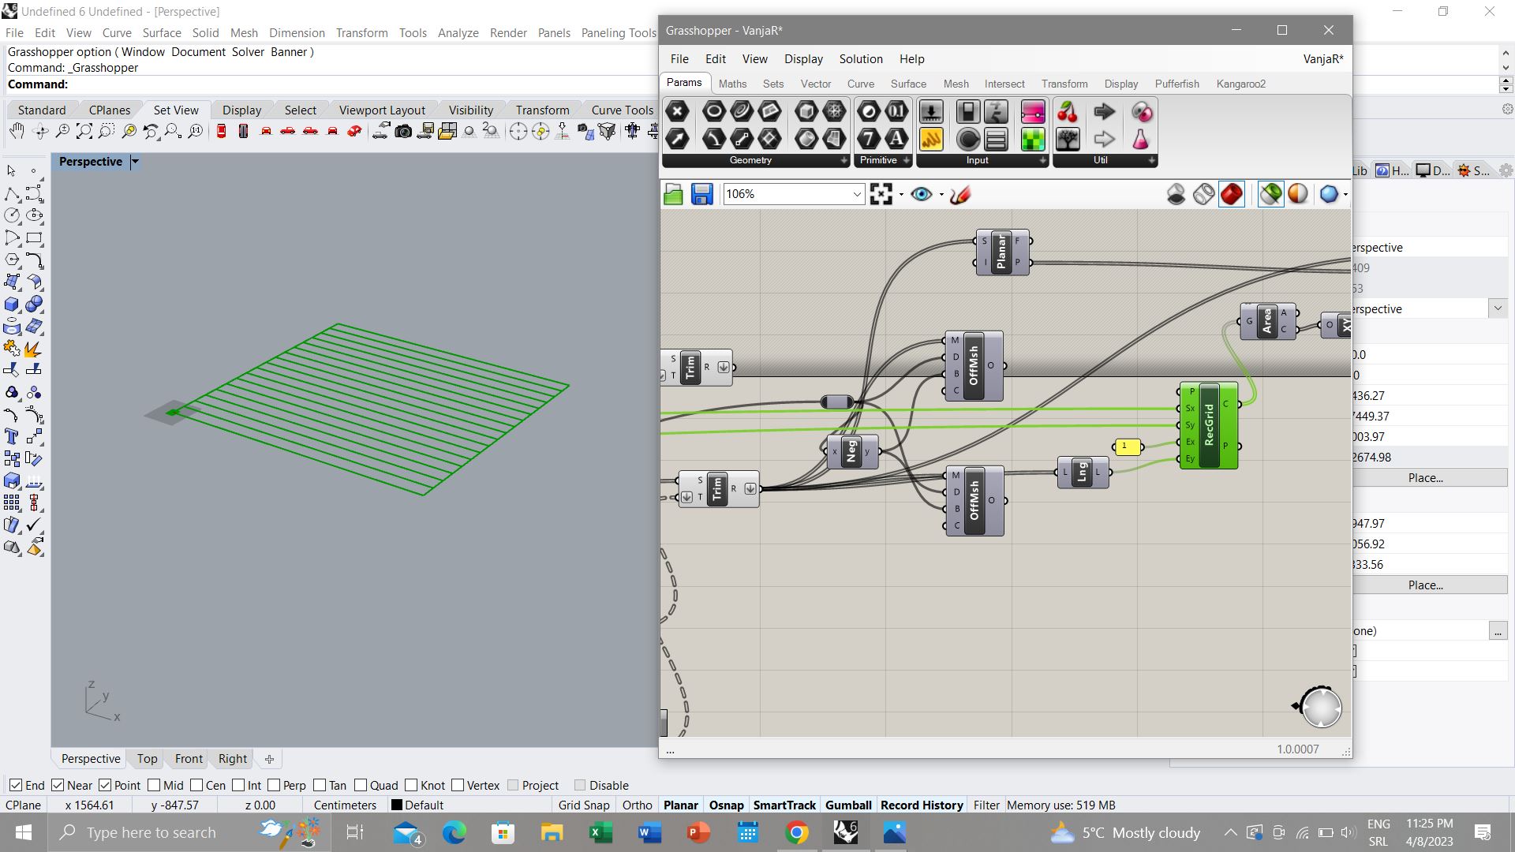
Task: Open the Zoom Extents dropdown arrow in Grasshopper
Action: [901, 195]
